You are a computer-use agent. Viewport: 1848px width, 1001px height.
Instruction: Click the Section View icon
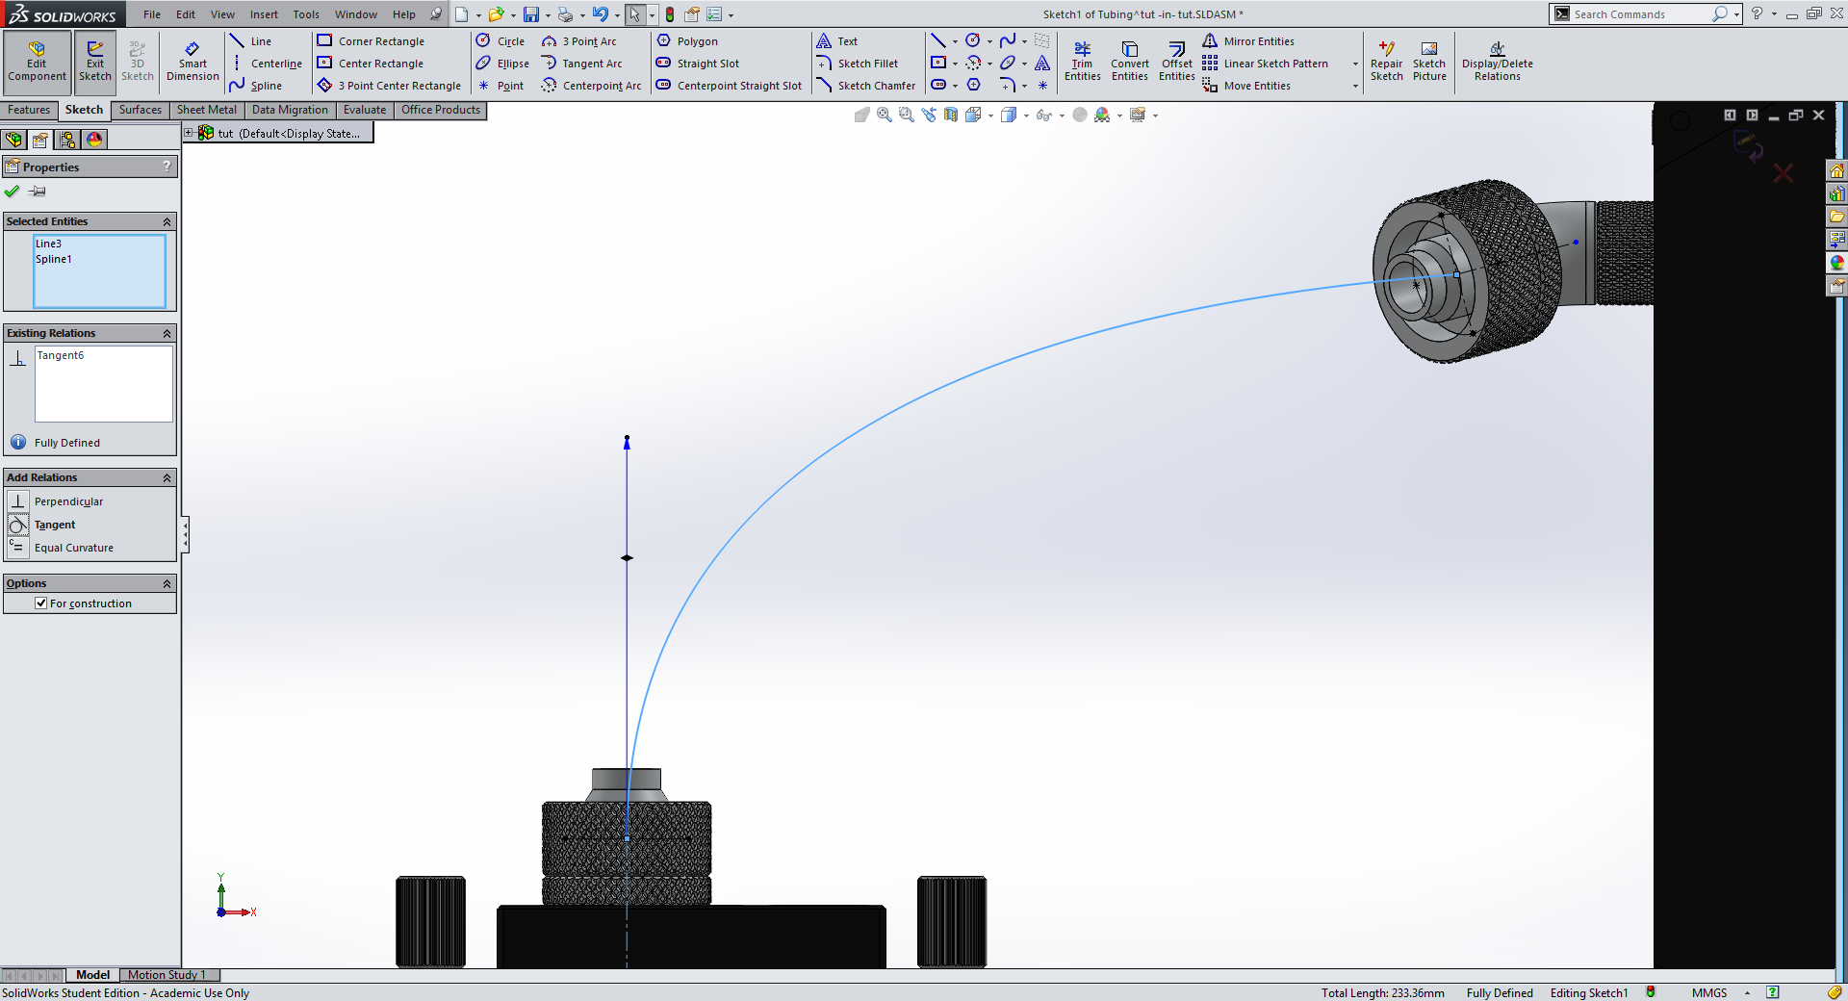pyautogui.click(x=951, y=115)
